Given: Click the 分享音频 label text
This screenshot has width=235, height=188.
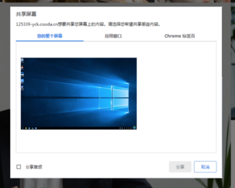Looking at the screenshot, I should [x=34, y=167].
